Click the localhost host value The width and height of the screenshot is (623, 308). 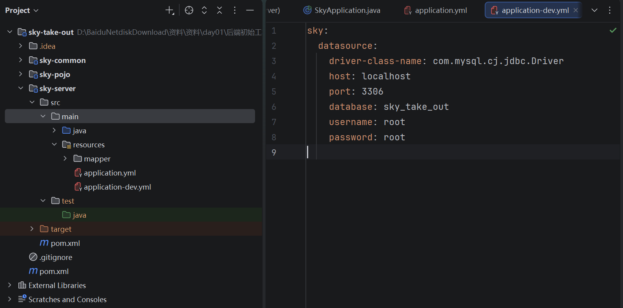point(386,76)
